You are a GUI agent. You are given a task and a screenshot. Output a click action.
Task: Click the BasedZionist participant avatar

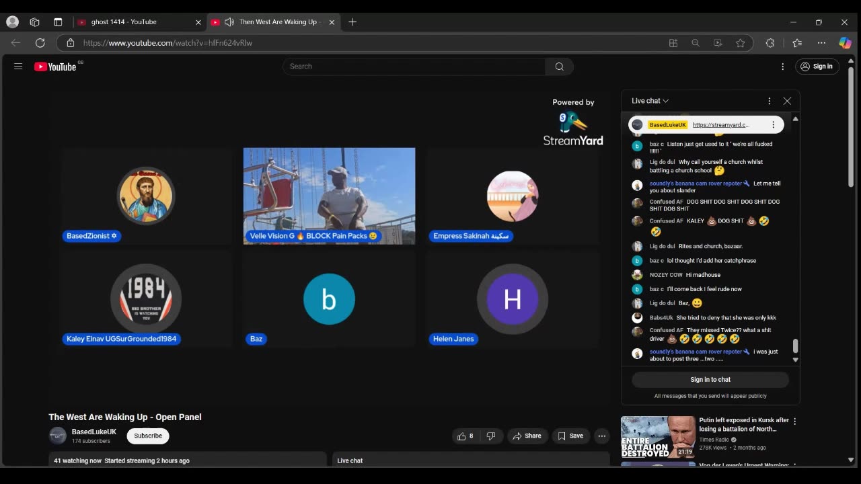click(x=147, y=196)
